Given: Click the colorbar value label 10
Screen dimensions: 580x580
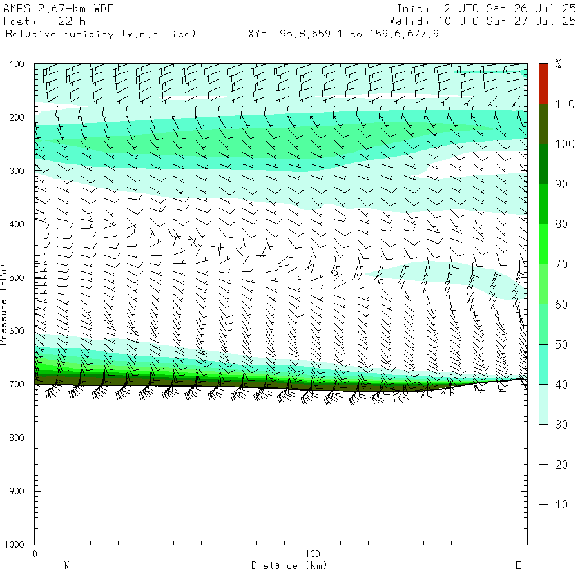Looking at the screenshot, I should 561,505.
